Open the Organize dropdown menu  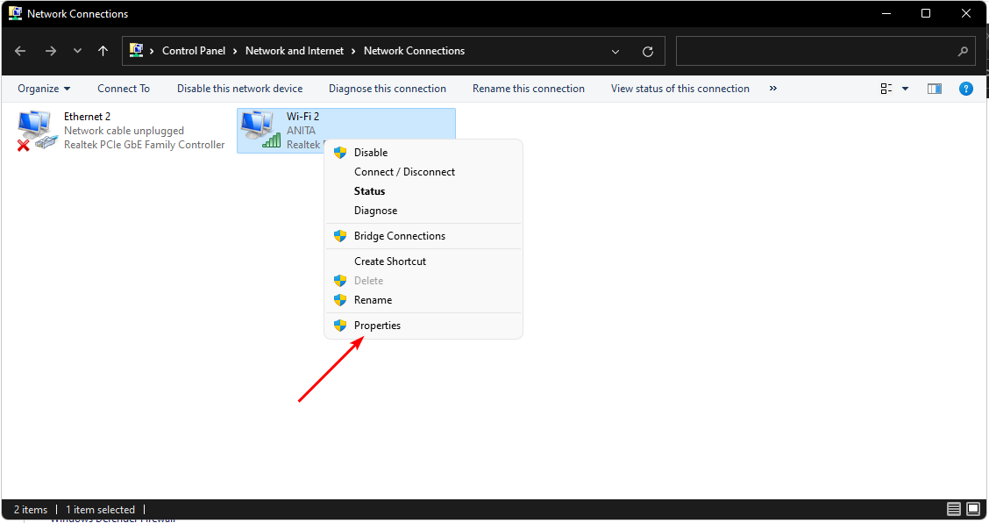tap(44, 89)
